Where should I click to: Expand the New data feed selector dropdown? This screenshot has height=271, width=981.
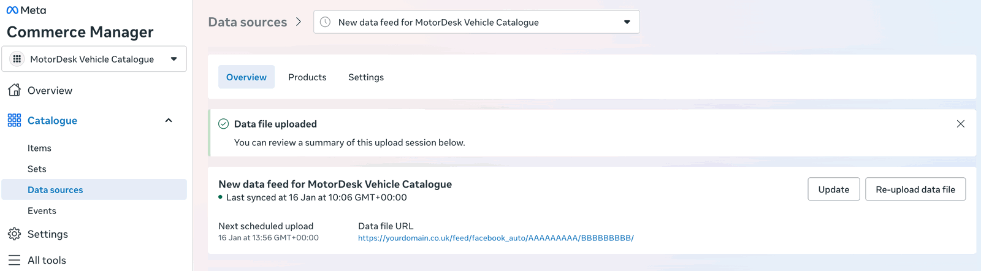click(627, 22)
